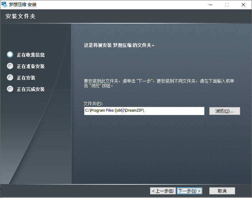Select the 正在完成安装 step indicator
252x198 pixels.
point(10,89)
